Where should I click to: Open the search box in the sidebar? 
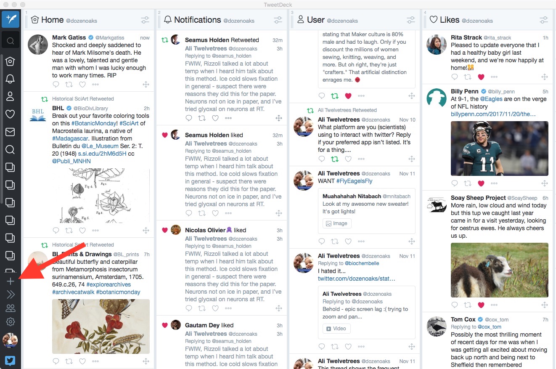click(11, 41)
